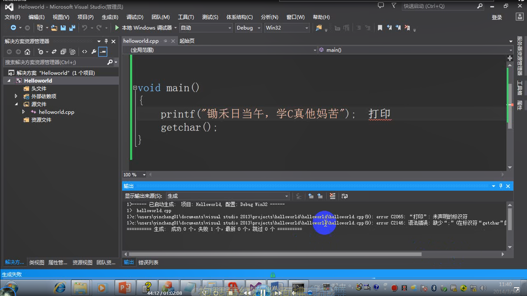Toggle the Show All Files view
527x296 pixels.
tap(72, 51)
